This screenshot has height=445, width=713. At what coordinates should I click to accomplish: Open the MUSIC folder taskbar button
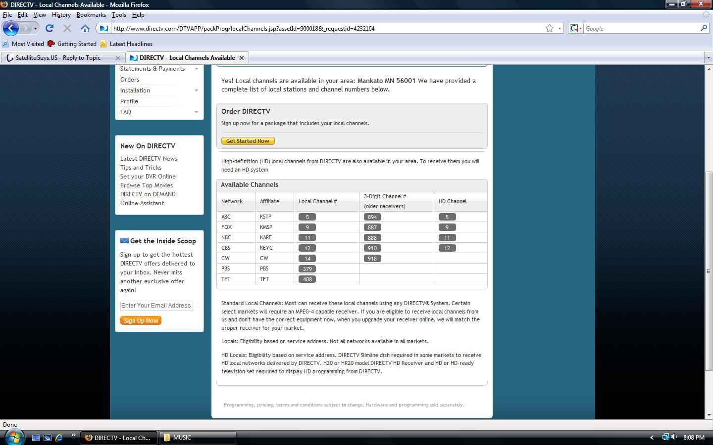(x=198, y=438)
